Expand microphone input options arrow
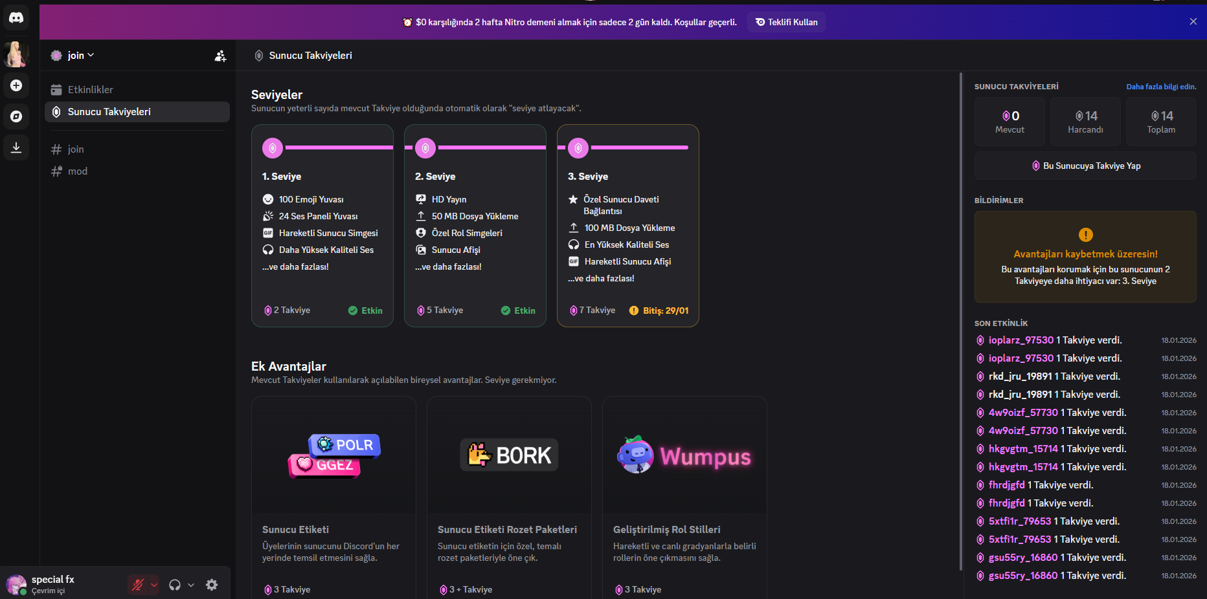 pyautogui.click(x=154, y=585)
